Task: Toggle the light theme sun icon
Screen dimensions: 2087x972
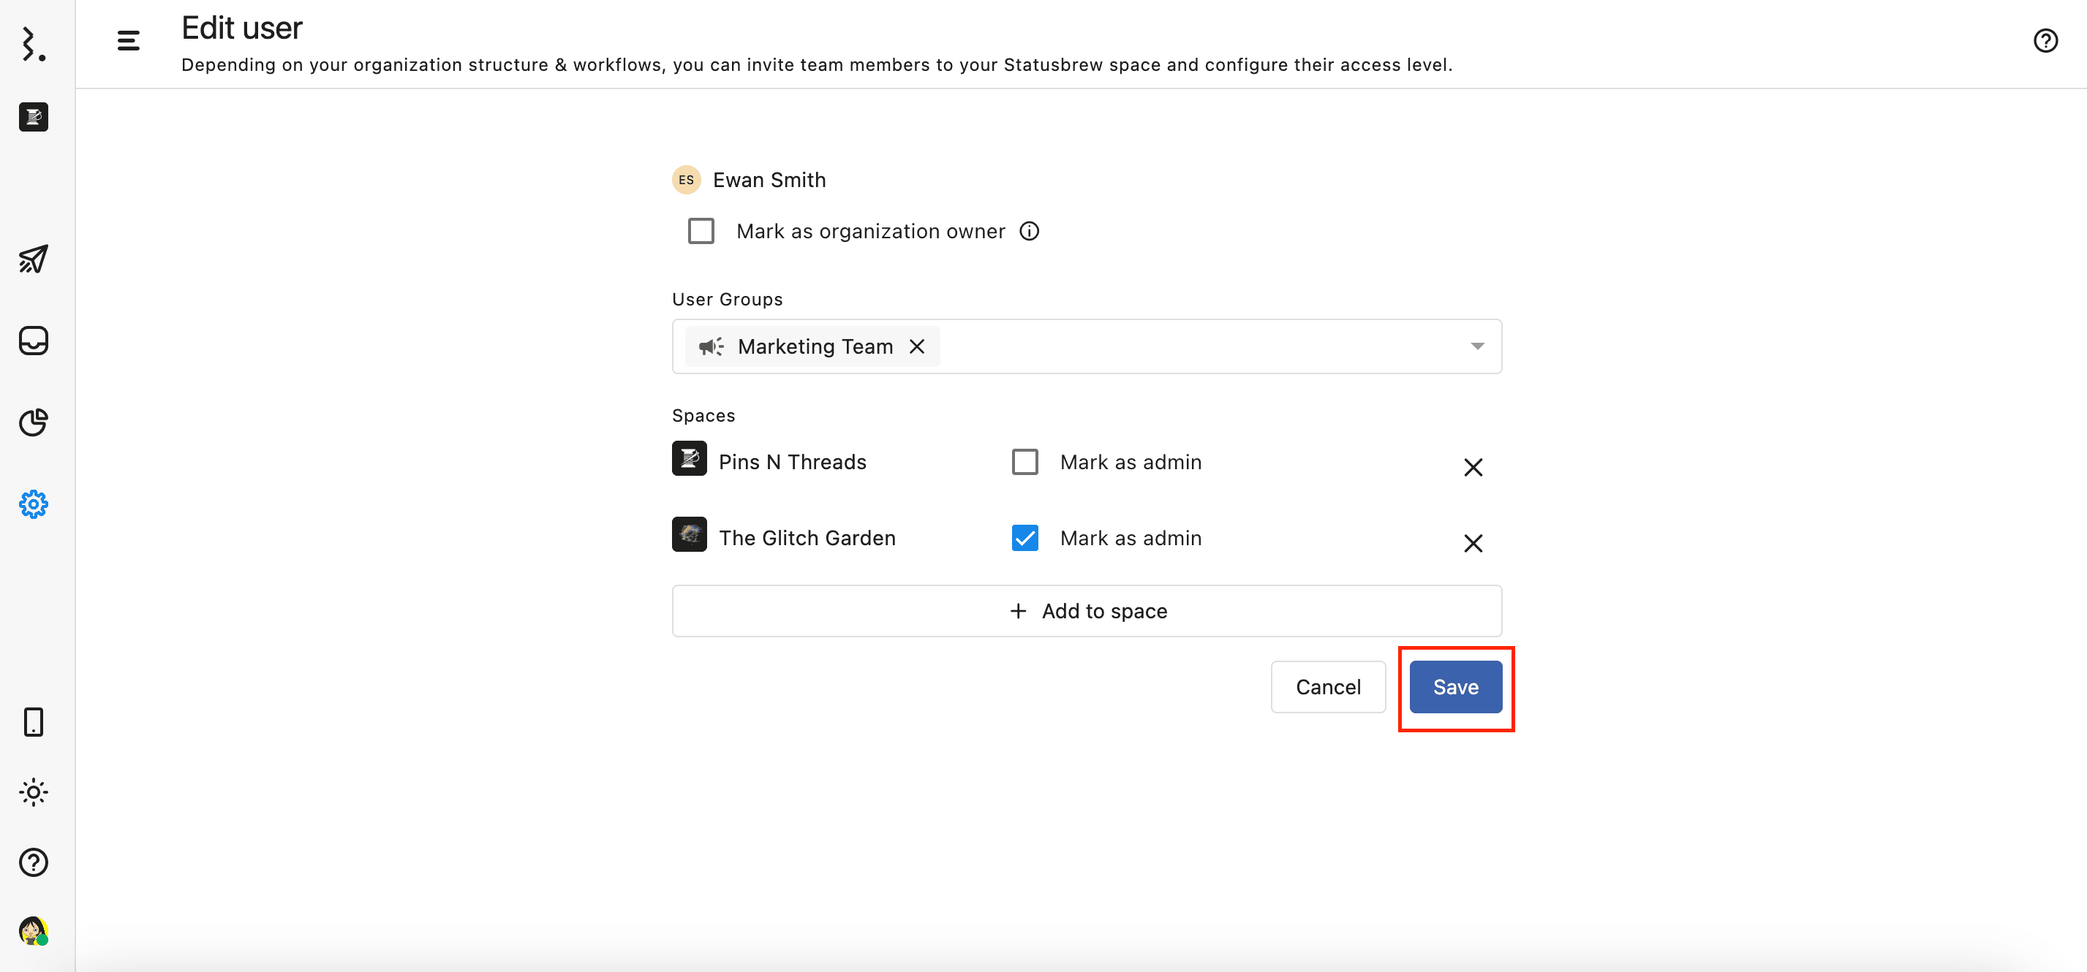Action: pyautogui.click(x=33, y=792)
